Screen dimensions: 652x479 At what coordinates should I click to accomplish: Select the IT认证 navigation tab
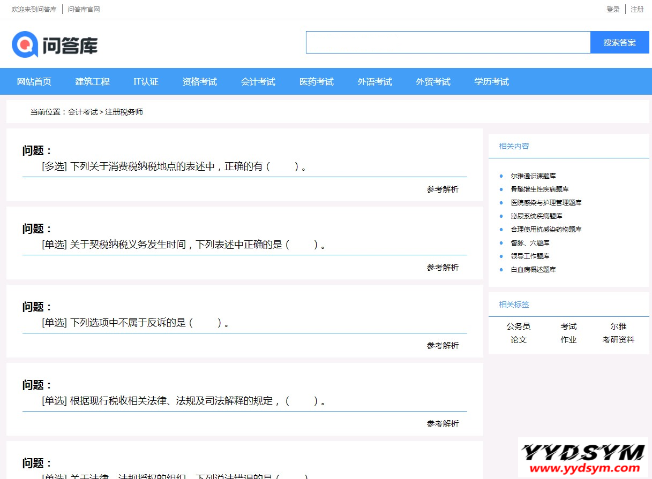tap(146, 82)
